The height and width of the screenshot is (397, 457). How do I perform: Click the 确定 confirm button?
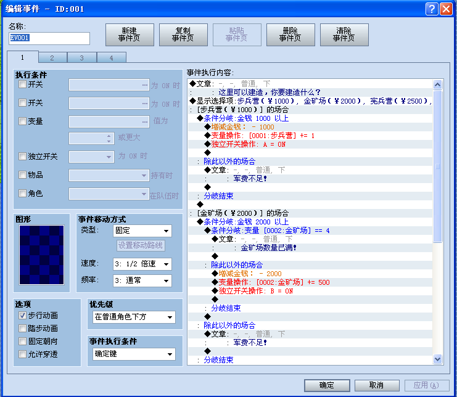point(327,385)
